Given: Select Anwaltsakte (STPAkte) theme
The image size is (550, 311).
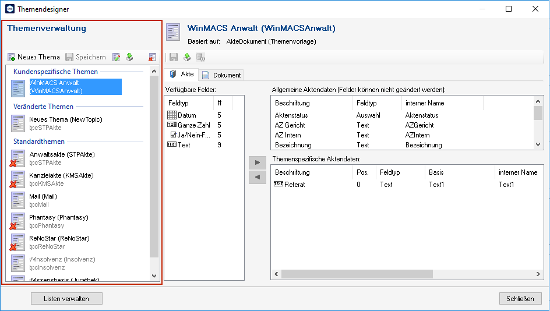Looking at the screenshot, I should coord(62,158).
